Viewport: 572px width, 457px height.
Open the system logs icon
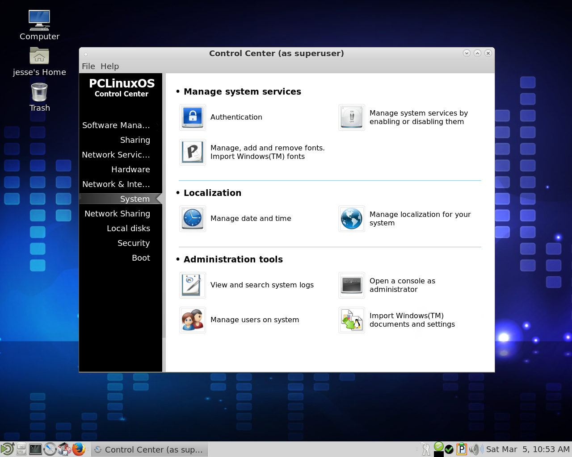tap(193, 285)
